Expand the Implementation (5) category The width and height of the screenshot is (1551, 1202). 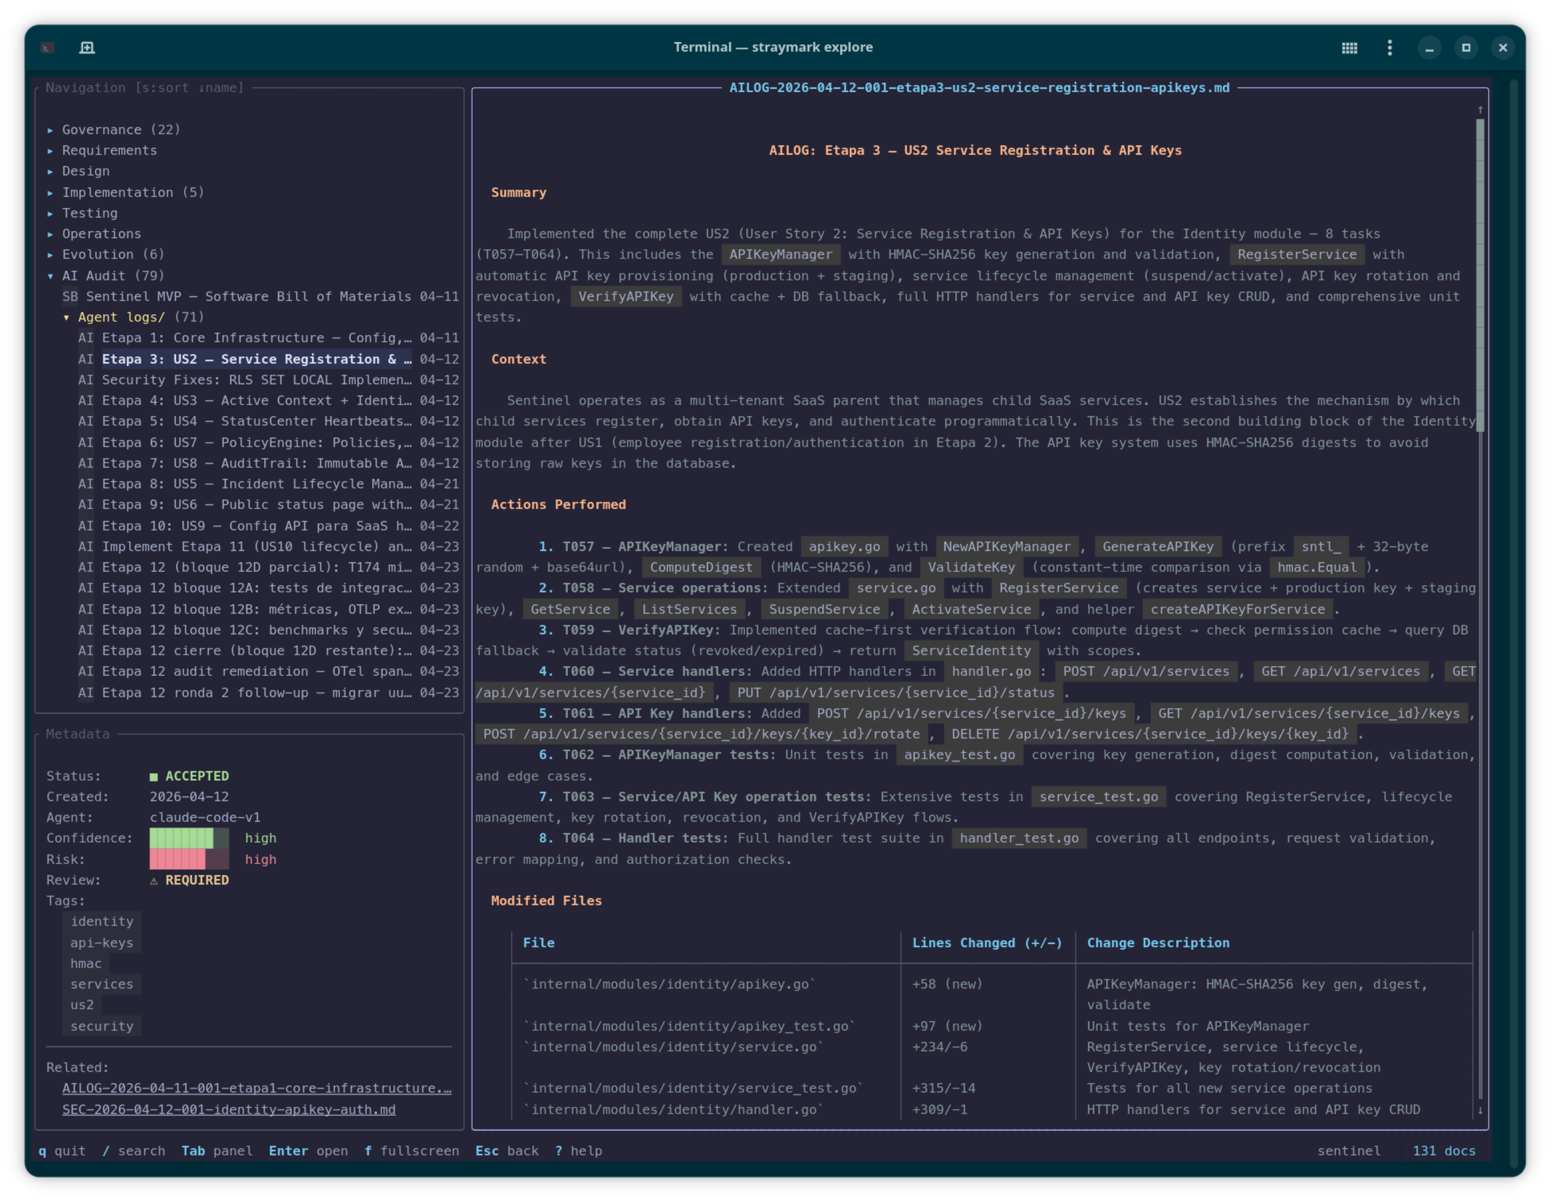[x=125, y=193]
